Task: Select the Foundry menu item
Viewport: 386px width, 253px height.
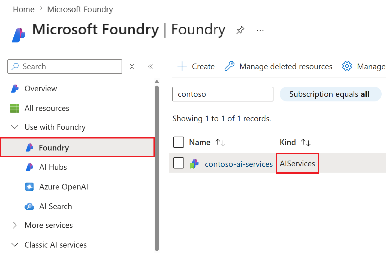Action: (77, 147)
